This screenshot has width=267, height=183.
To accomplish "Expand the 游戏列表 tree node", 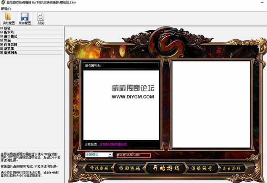I will pos(2,53).
